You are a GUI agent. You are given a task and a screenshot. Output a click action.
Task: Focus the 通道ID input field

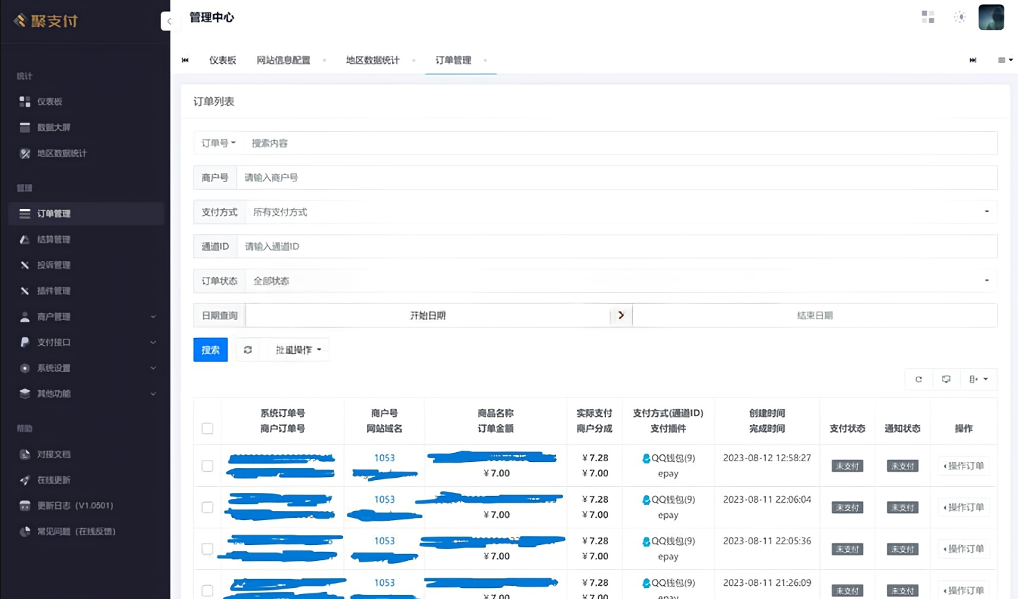616,247
